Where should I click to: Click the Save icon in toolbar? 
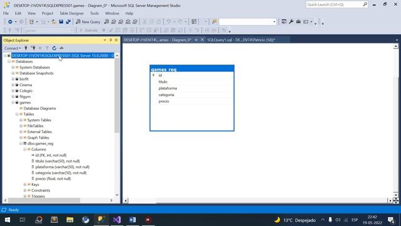pos(61,22)
